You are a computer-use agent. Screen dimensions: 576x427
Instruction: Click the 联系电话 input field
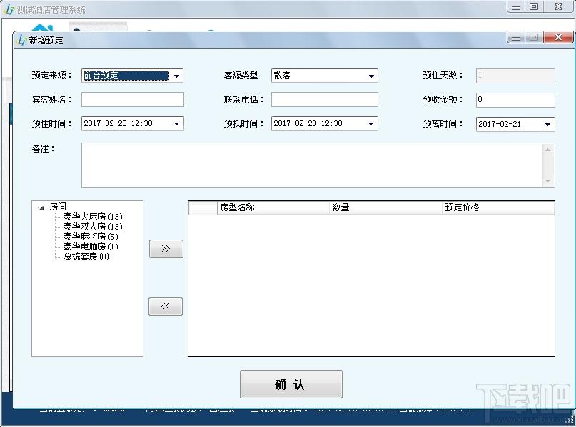click(x=324, y=100)
